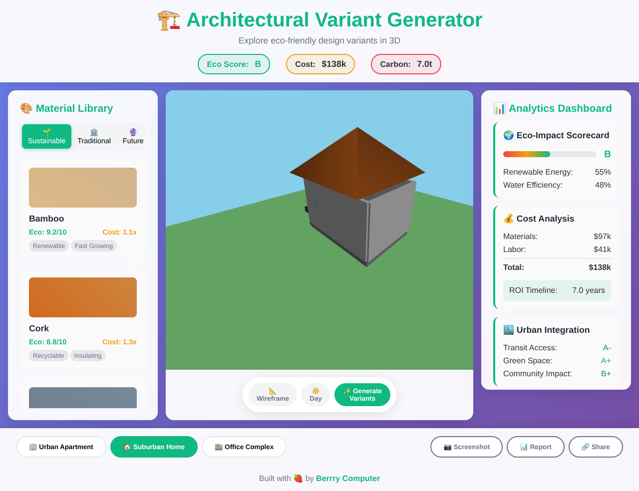
Task: Click the Carbon 7.0t badge
Action: [406, 64]
